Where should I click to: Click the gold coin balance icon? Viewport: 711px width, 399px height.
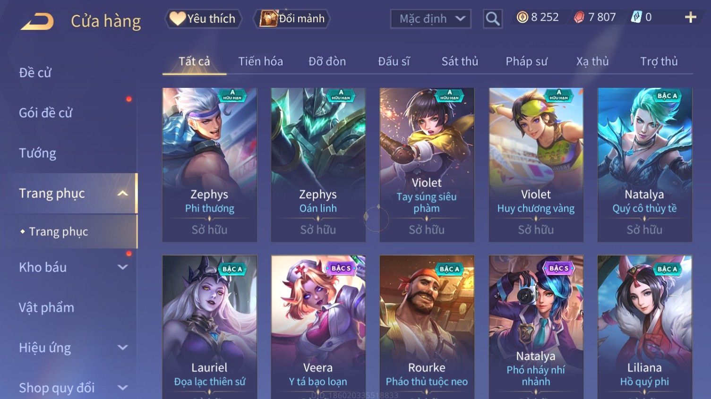(x=522, y=17)
